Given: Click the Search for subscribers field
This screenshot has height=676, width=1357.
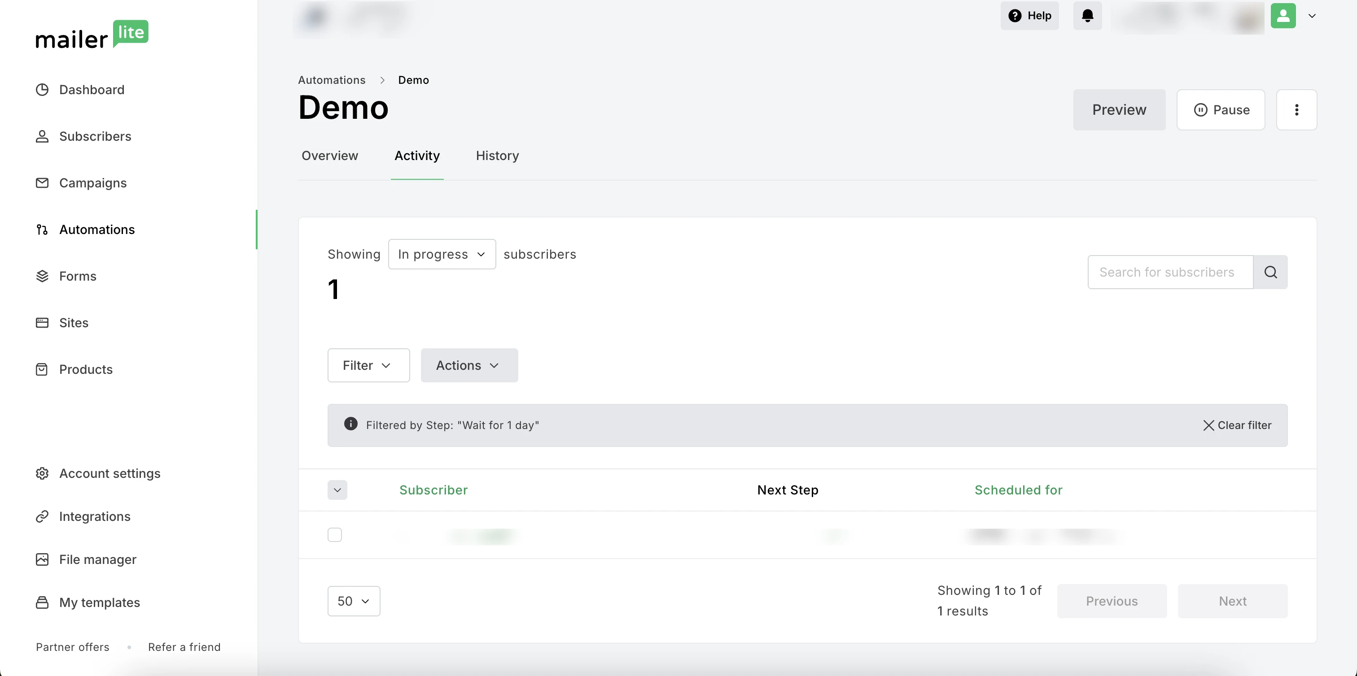Looking at the screenshot, I should click(x=1170, y=273).
